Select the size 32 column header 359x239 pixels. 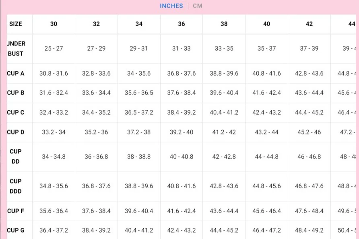coord(96,24)
